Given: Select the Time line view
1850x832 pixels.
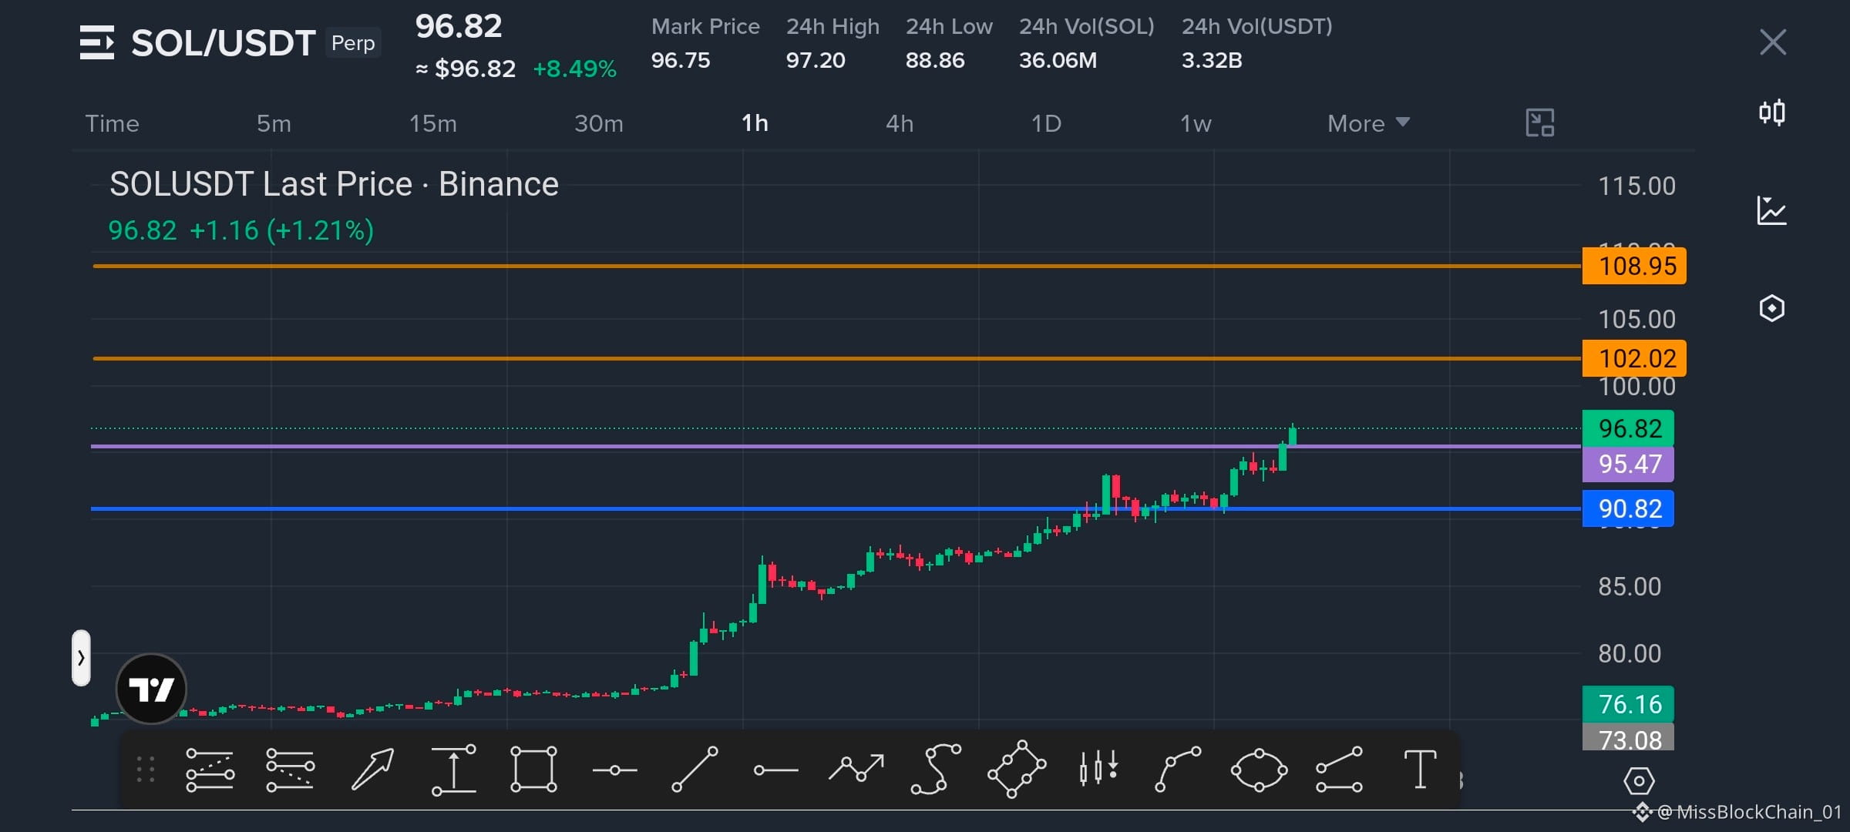Looking at the screenshot, I should [x=112, y=123].
